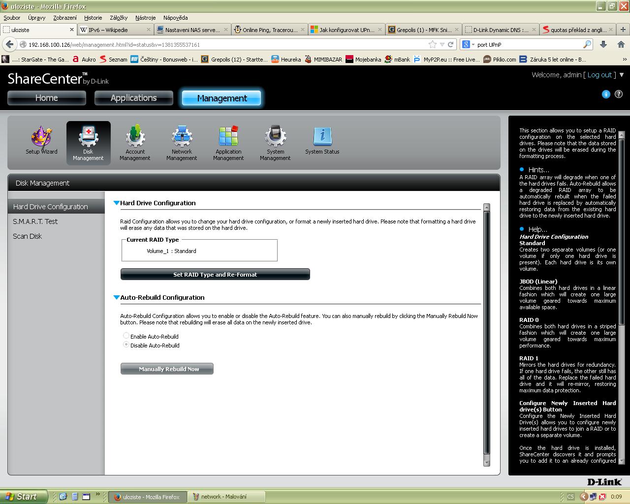This screenshot has height=504, width=630.
Task: Launch Internet Explorer from quick launch
Action: pyautogui.click(x=63, y=497)
